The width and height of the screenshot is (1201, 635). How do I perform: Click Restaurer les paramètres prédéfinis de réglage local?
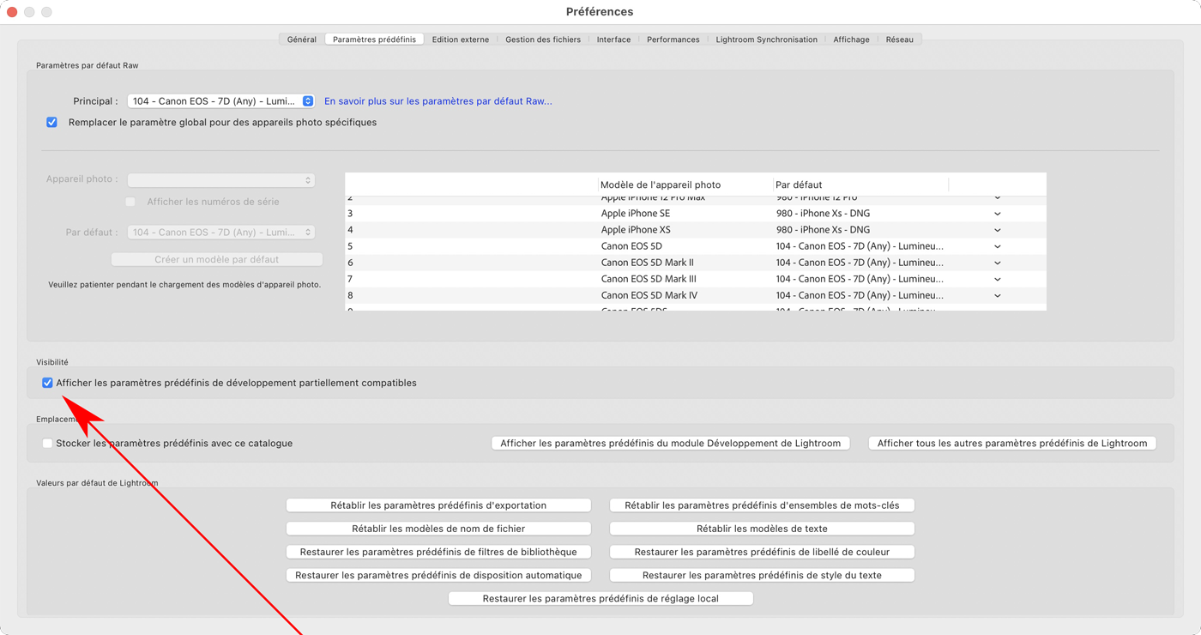pyautogui.click(x=600, y=599)
